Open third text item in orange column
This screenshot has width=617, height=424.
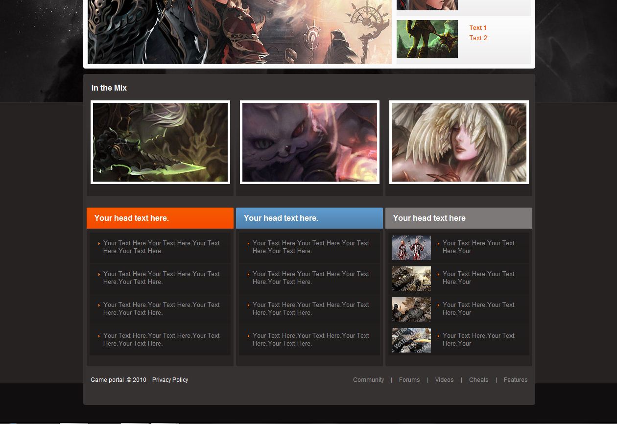tap(161, 308)
